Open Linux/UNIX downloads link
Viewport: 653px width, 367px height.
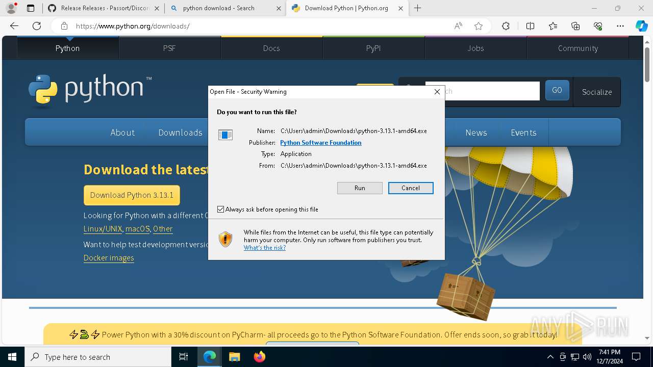click(x=103, y=229)
